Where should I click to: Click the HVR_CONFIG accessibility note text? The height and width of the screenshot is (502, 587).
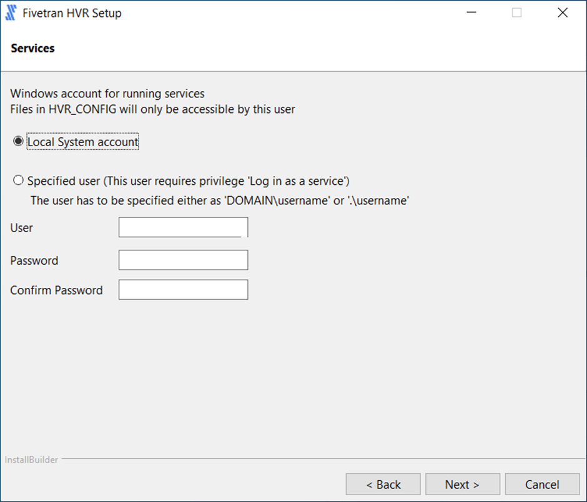tap(152, 109)
